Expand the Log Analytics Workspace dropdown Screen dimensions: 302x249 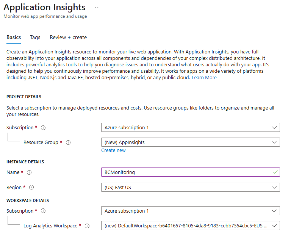tap(190, 226)
